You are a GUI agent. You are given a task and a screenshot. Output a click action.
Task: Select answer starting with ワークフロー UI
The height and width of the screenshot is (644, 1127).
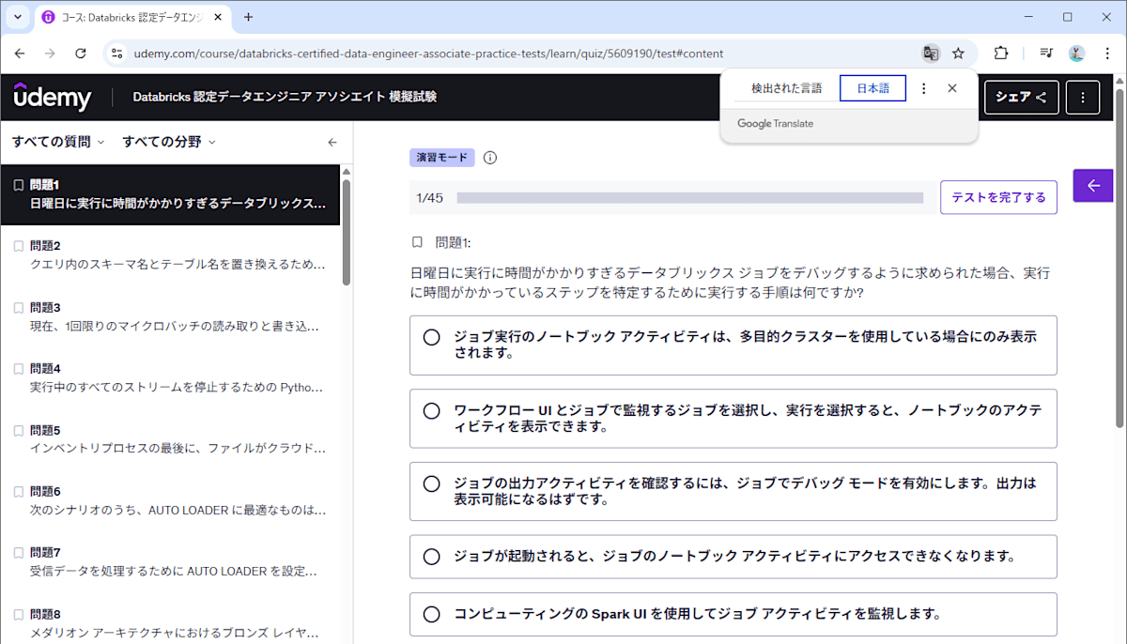click(x=733, y=419)
